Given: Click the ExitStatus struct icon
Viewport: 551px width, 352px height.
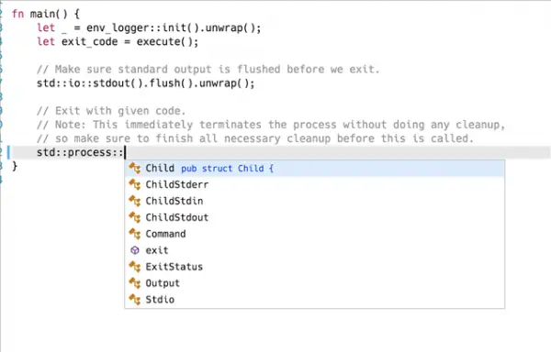Looking at the screenshot, I should [x=135, y=267].
